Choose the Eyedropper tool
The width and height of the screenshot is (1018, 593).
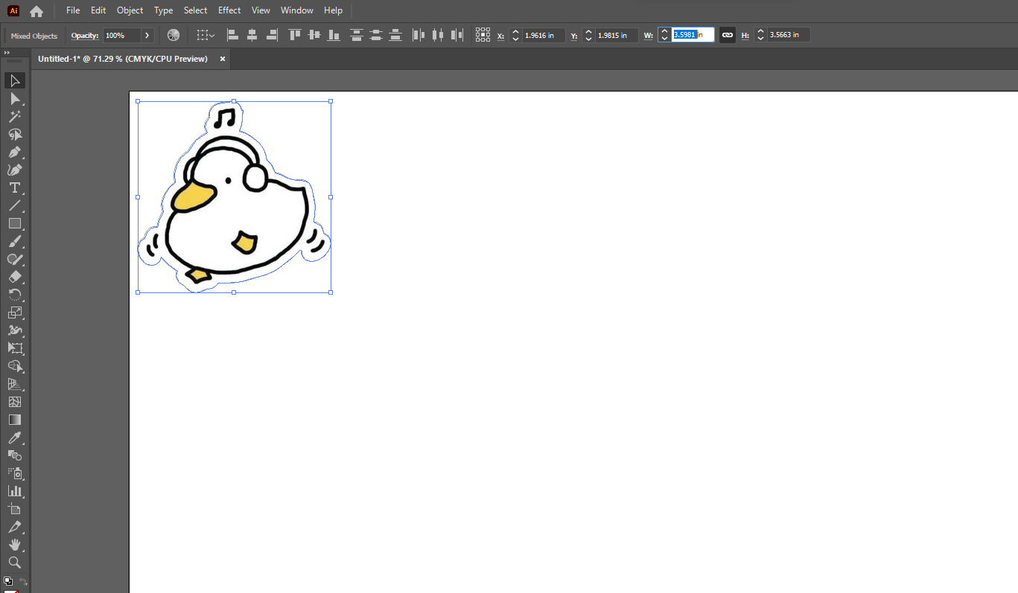coord(14,437)
